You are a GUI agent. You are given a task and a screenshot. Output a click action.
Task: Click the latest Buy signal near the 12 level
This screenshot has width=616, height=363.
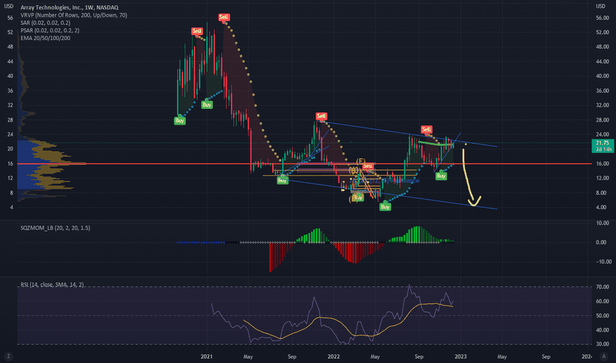pyautogui.click(x=441, y=176)
